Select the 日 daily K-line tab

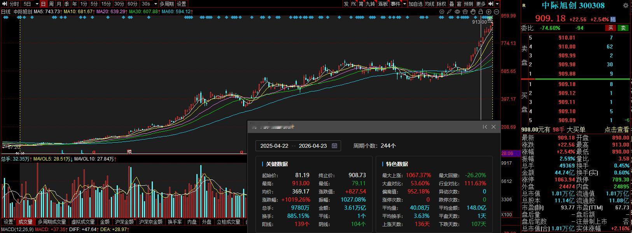[x=43, y=4]
